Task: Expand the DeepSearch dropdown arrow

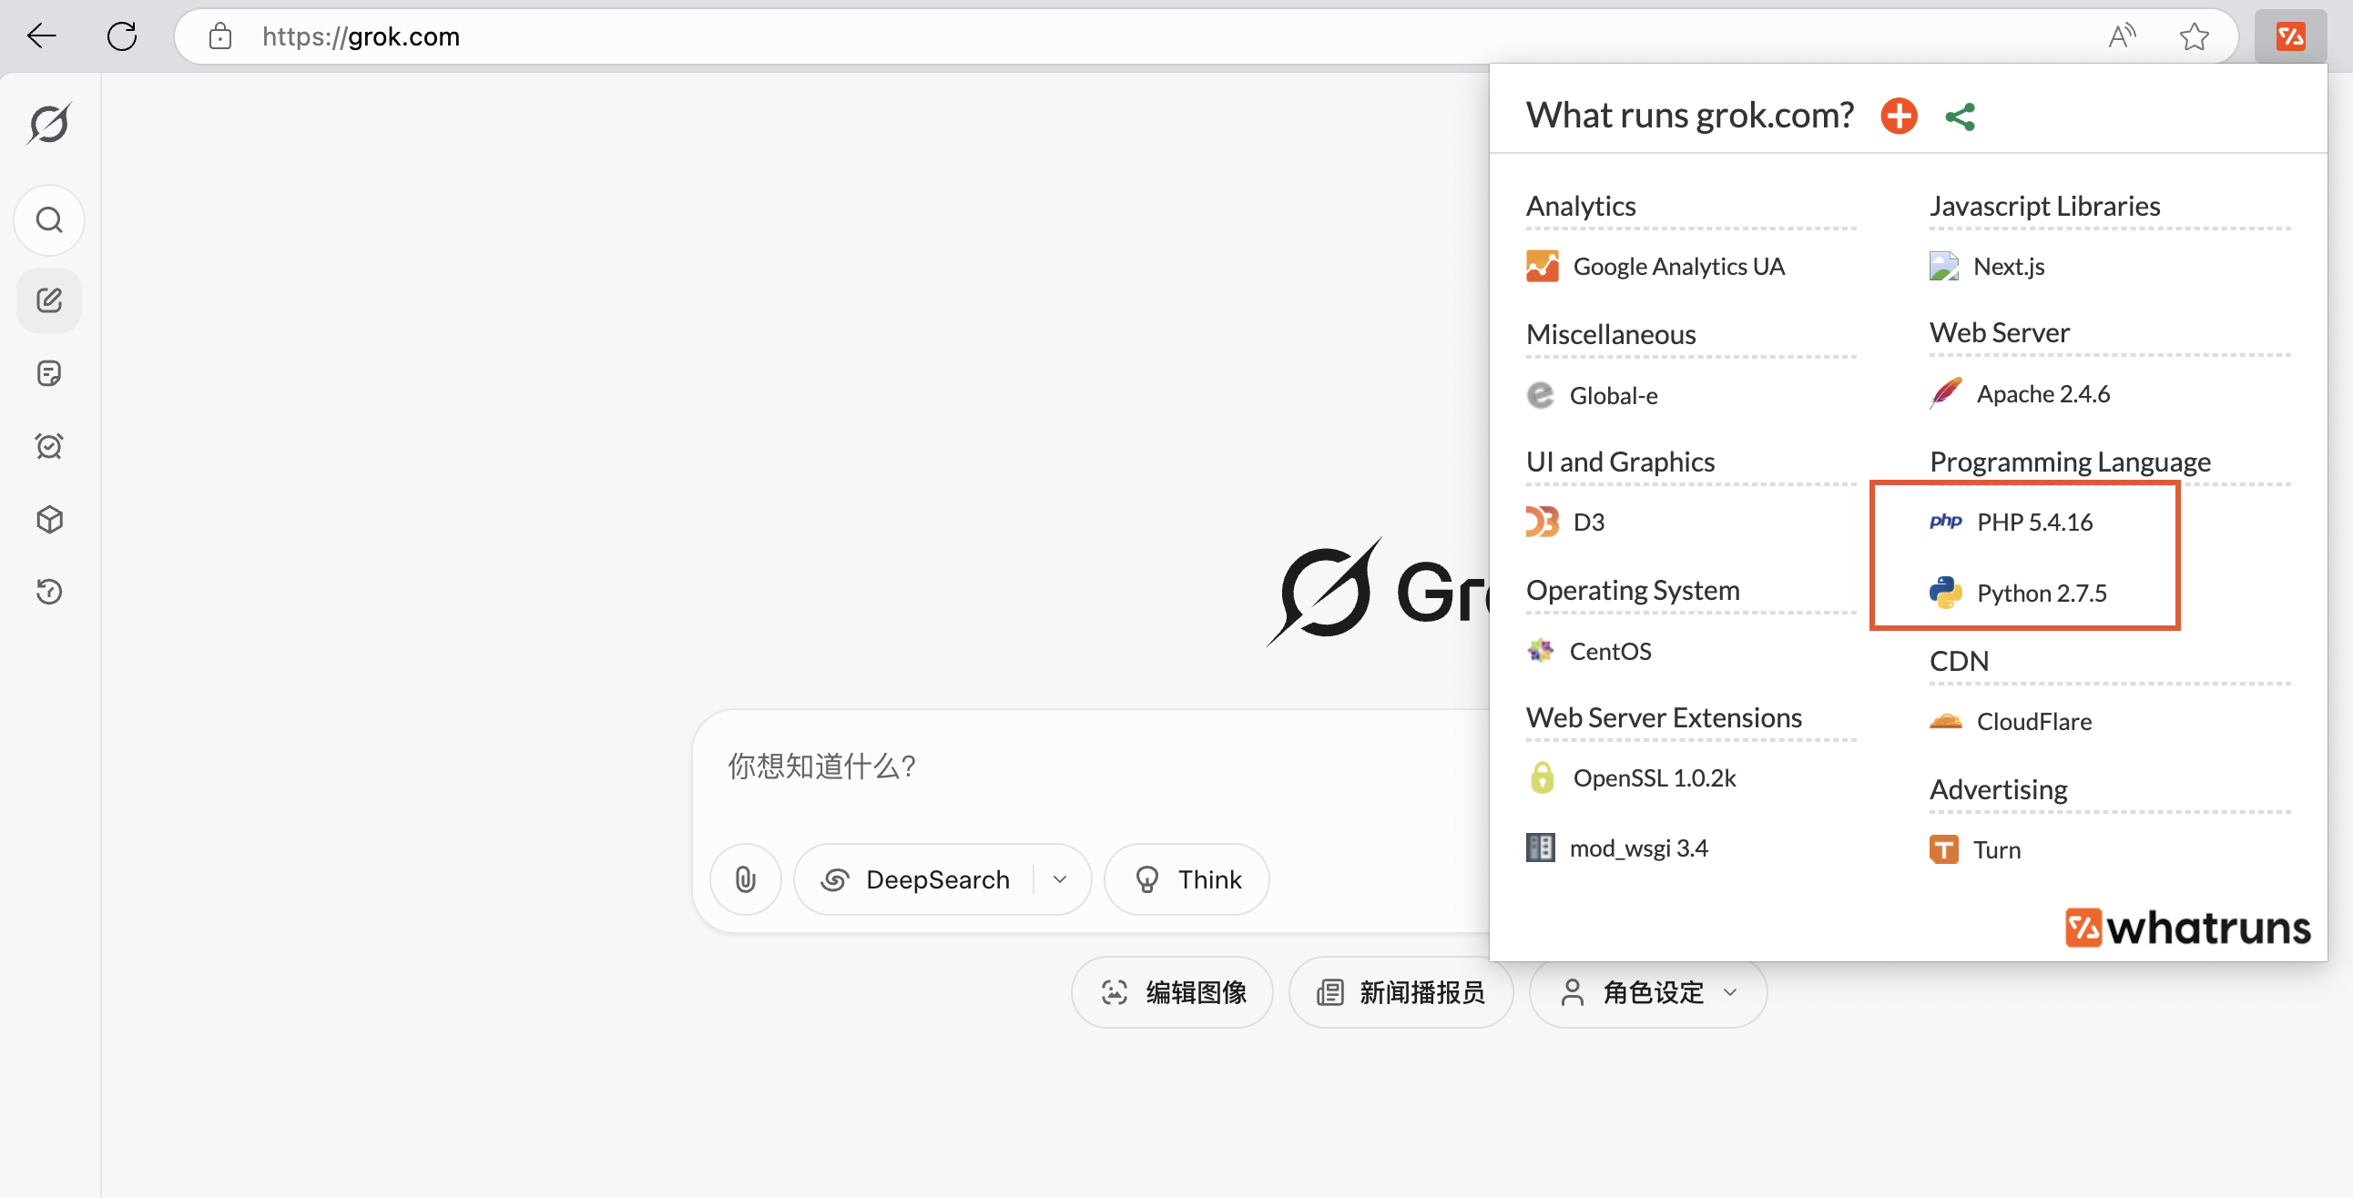Action: (1060, 879)
